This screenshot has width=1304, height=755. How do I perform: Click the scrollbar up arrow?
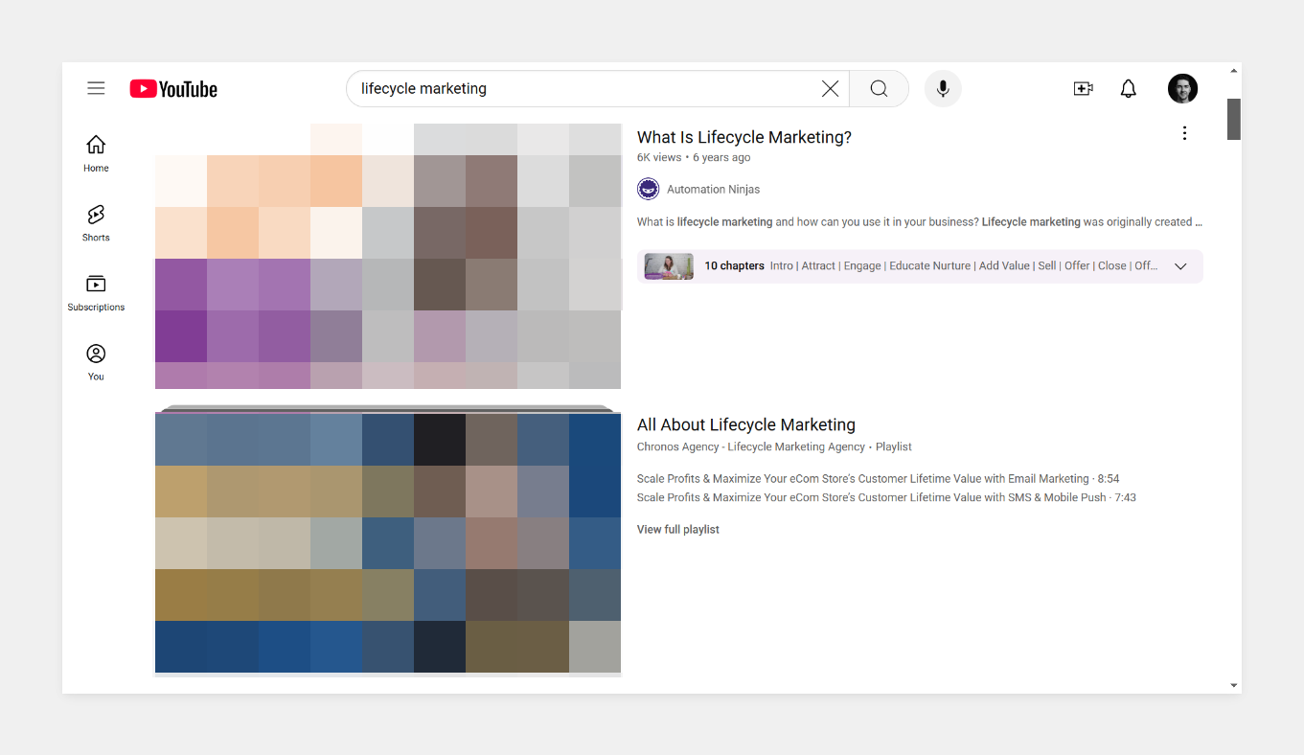1234,70
